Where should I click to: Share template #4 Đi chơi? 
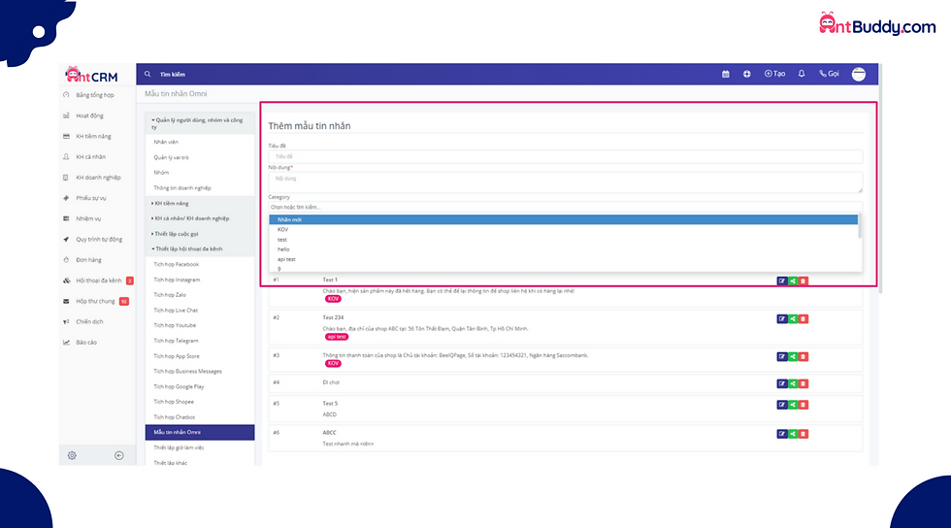click(793, 383)
